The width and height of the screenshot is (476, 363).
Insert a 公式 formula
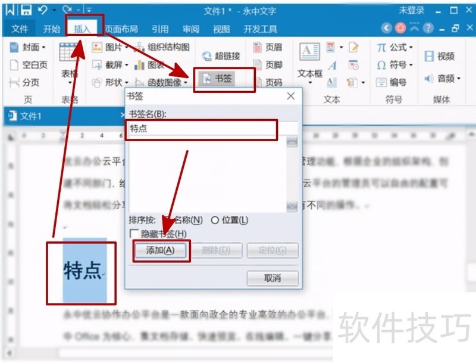(x=396, y=48)
